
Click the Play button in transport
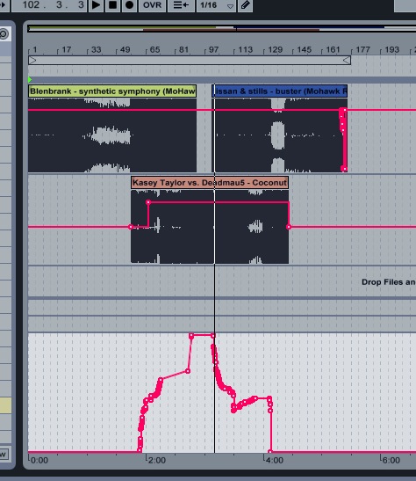tap(96, 5)
